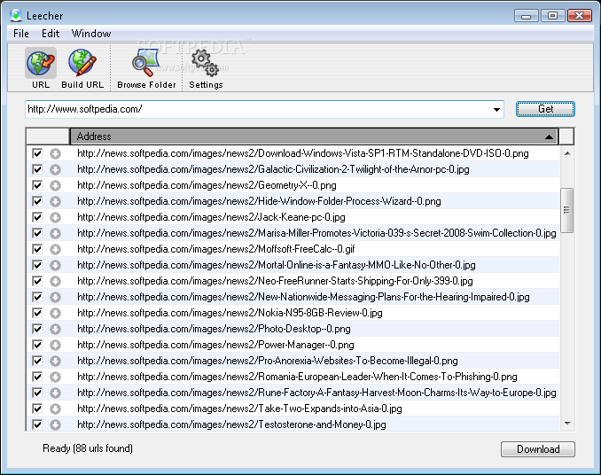Click download arrow icon for Geometry-X row

55,185
